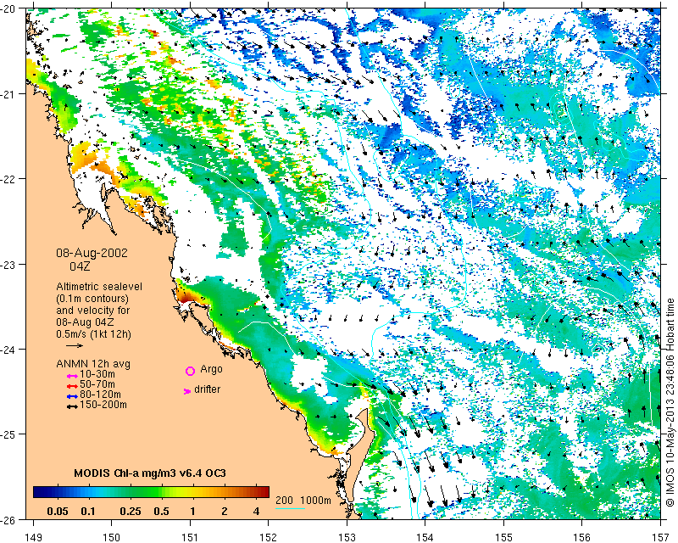This screenshot has height=543, width=678.
Task: Click the latitude label -21
Action: [8, 94]
